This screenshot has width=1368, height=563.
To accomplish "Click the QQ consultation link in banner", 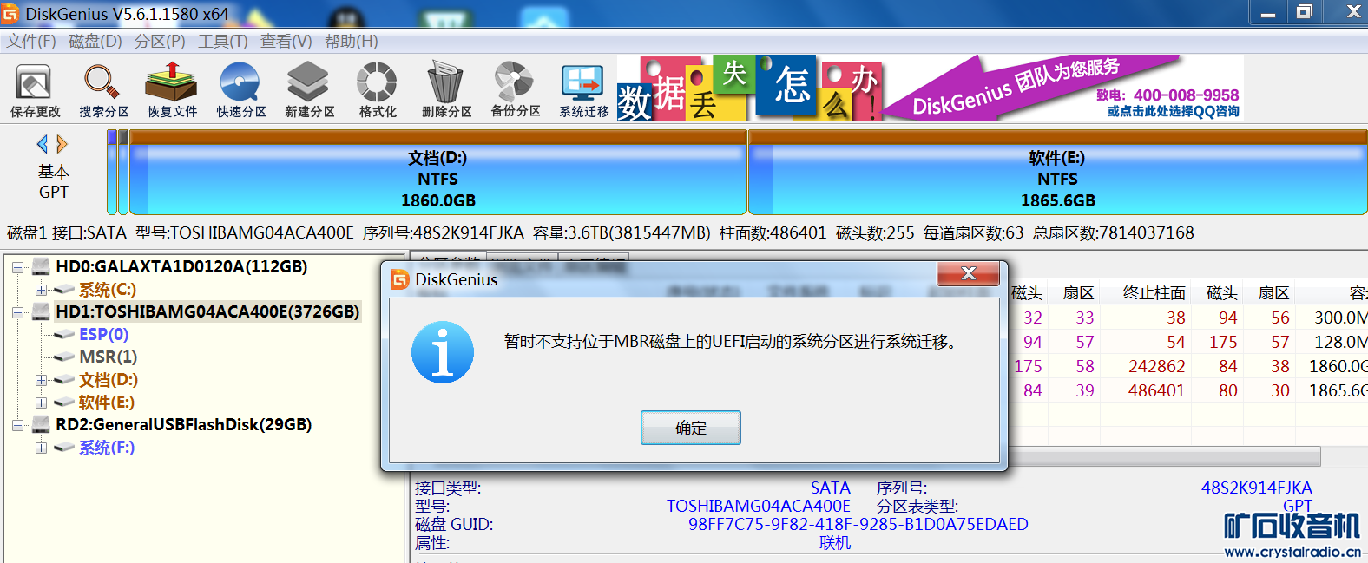I will 1173,111.
